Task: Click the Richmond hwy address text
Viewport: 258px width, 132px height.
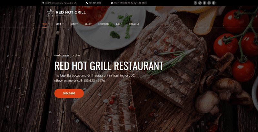Action: click(61, 3)
